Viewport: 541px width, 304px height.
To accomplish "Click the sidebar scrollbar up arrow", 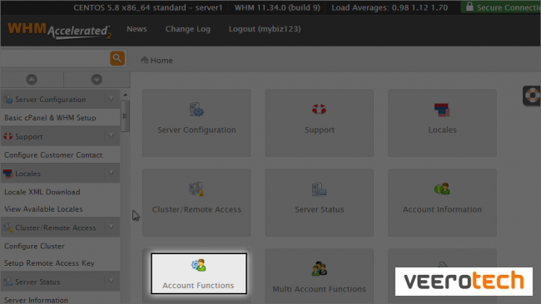I will tap(125, 95).
